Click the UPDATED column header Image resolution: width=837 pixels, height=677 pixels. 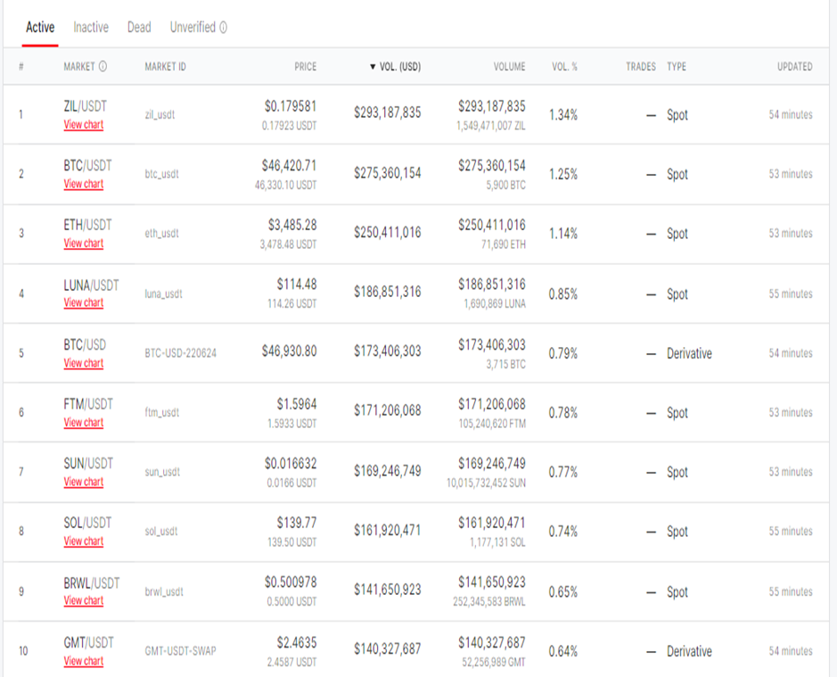point(794,67)
